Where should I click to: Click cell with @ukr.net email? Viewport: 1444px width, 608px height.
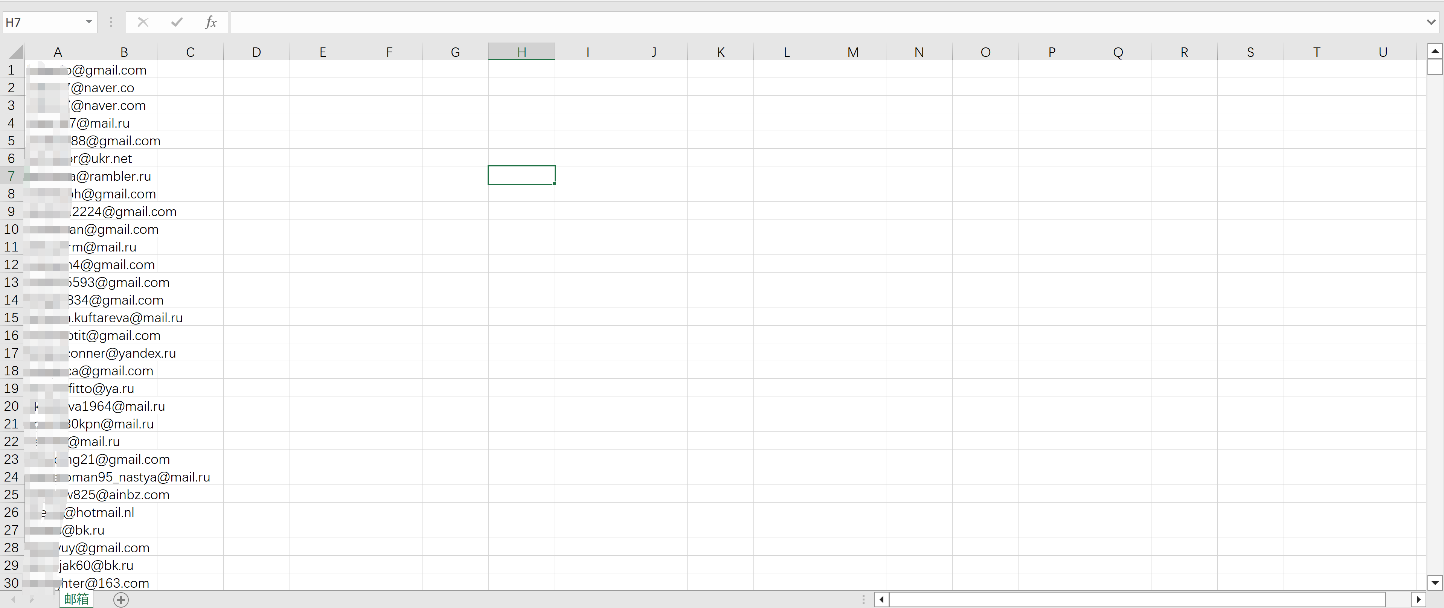58,158
